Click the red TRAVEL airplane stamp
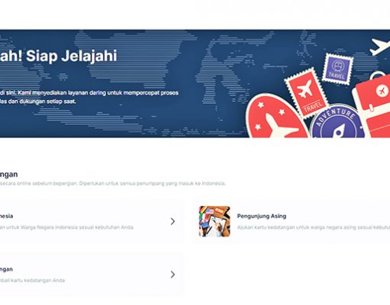 306,93
